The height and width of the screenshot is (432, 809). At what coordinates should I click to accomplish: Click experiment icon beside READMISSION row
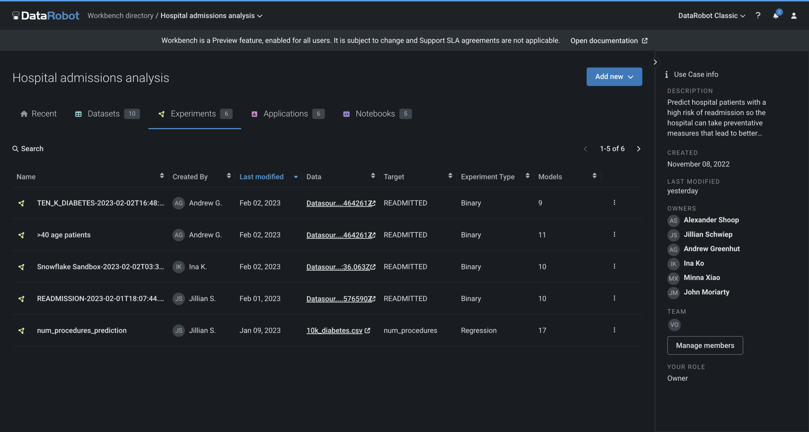(x=21, y=299)
